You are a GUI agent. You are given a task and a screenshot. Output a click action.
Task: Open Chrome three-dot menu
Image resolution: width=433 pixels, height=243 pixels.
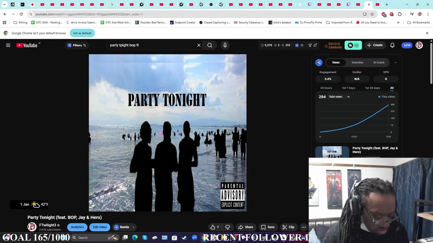pyautogui.click(x=427, y=14)
